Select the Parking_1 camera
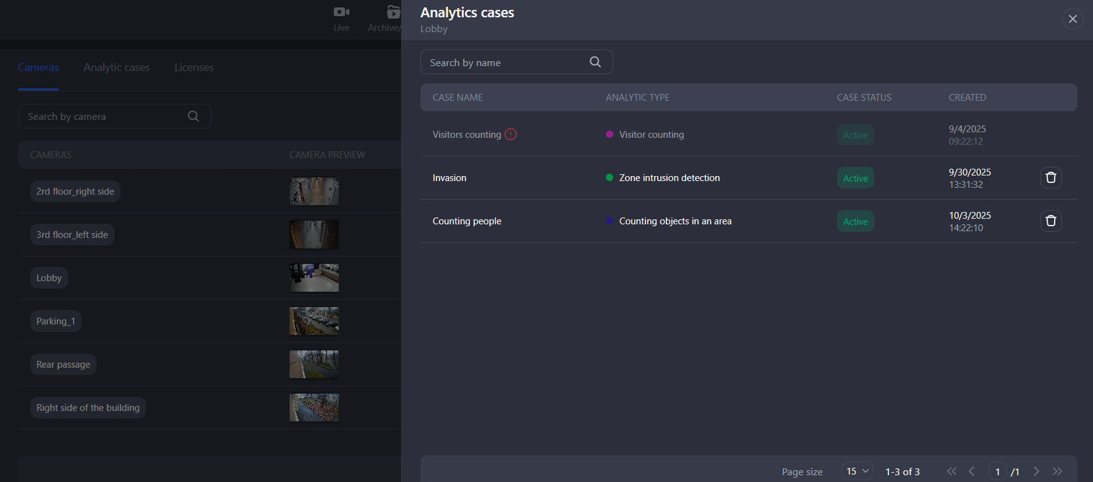 click(x=56, y=321)
